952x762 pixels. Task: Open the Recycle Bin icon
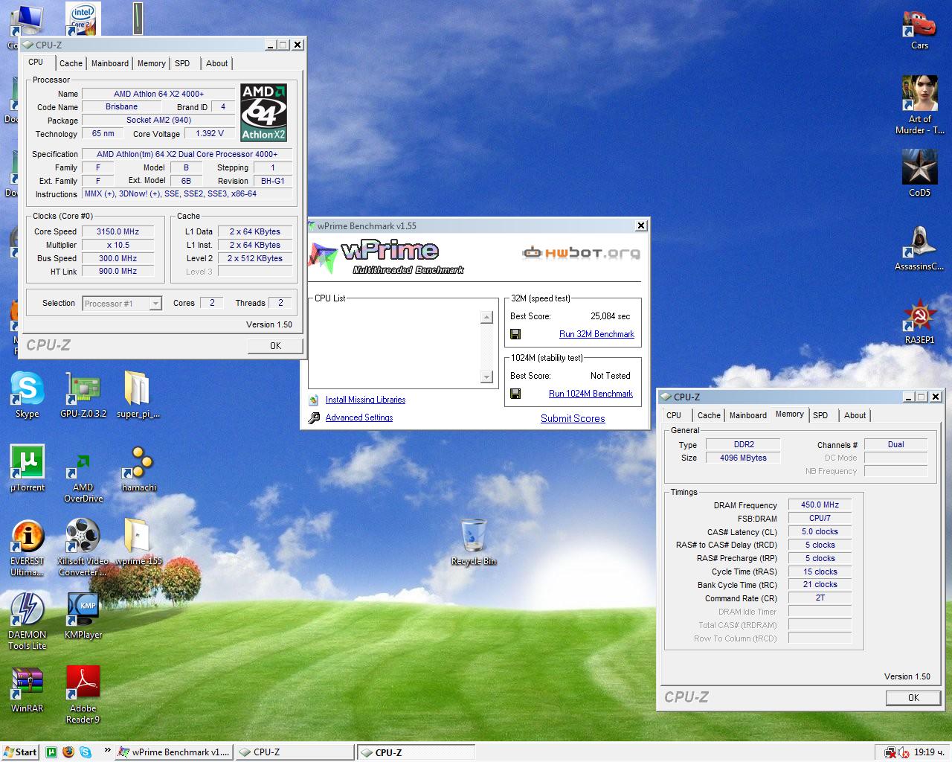[x=474, y=542]
